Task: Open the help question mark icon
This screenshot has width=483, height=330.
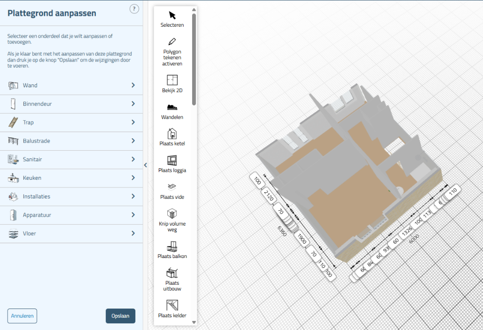Action: tap(134, 9)
